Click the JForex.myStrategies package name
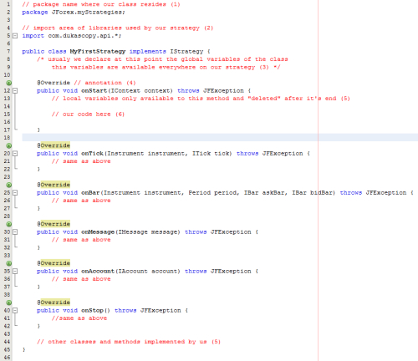 point(88,13)
